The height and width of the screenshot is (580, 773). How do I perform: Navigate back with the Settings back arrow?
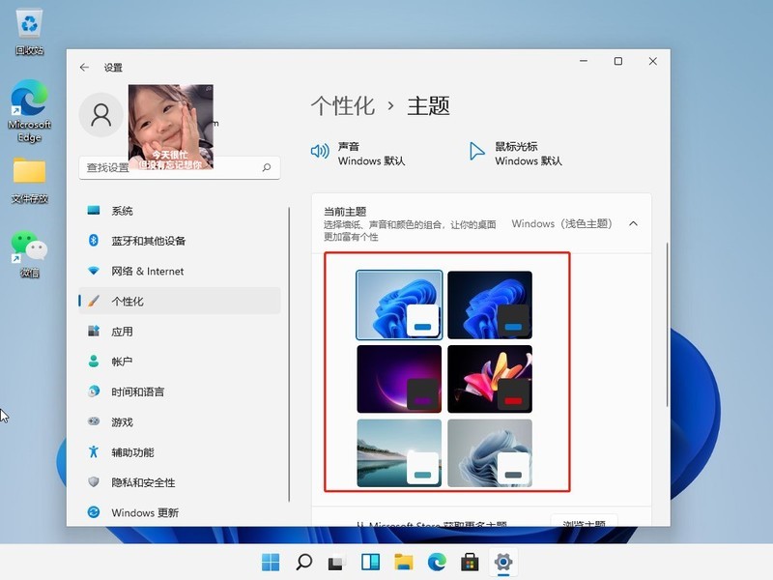click(85, 67)
